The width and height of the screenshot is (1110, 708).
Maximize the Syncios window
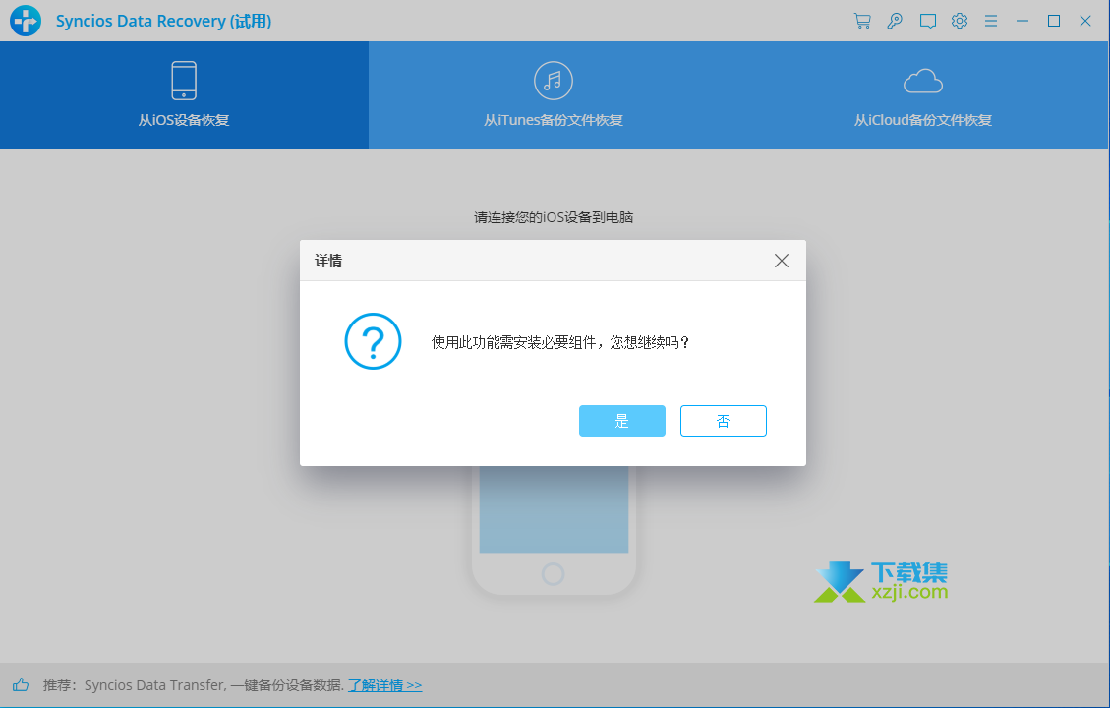coord(1053,21)
